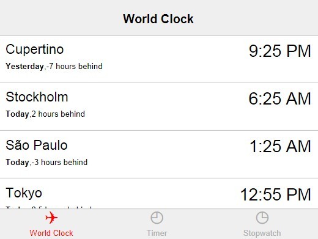Screen dimensions: 318x239
Task: Click the Timer clock icon
Action: [x=157, y=218]
